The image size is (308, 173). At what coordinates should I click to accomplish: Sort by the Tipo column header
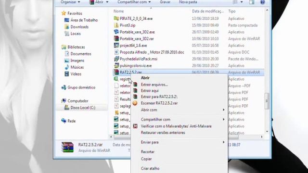(x=232, y=11)
